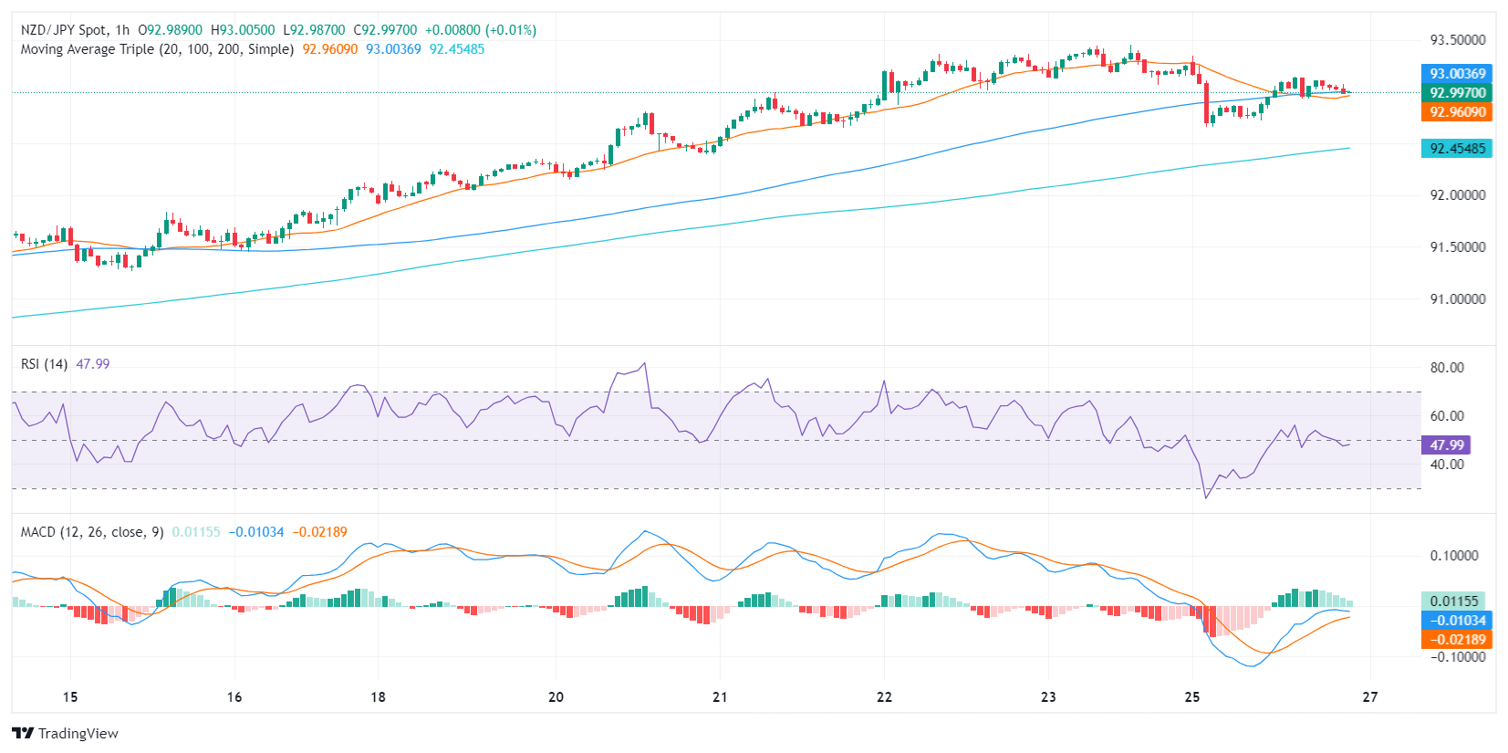Click the 93.50000 price axis label
The height and width of the screenshot is (753, 1508).
[1457, 40]
